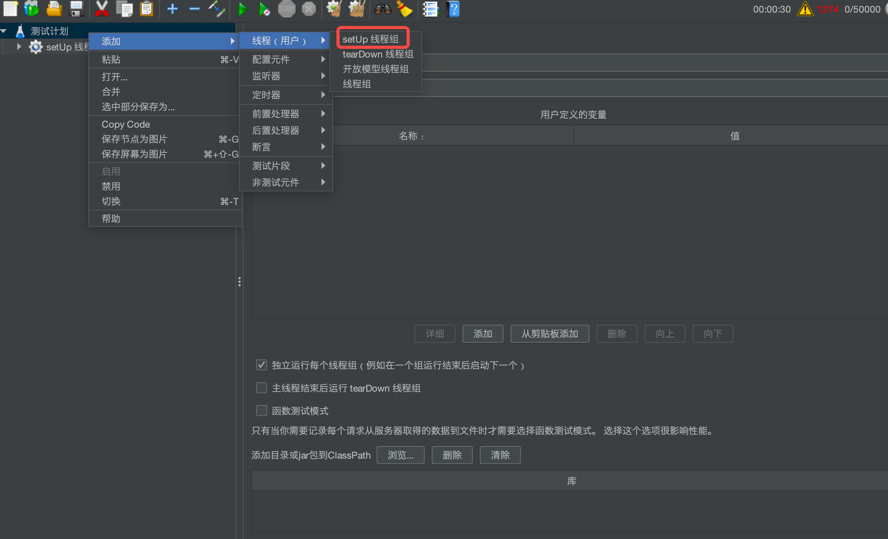This screenshot has width=888, height=539.
Task: Enable run tearDown after main threads checkbox
Action: pos(262,388)
